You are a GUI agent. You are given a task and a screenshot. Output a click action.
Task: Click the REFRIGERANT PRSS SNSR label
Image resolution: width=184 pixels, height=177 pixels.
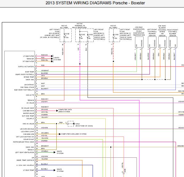coord(24,142)
